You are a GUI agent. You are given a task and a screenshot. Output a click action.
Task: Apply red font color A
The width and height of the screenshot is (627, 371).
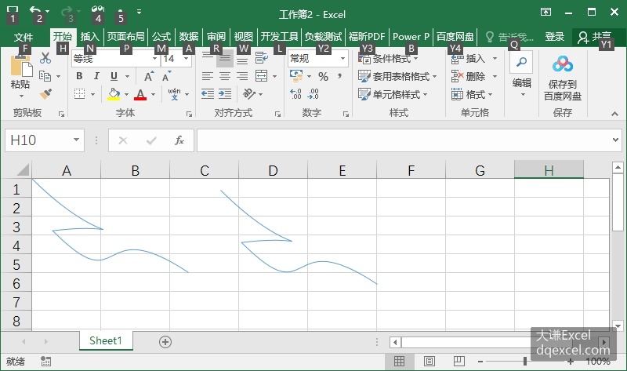coord(140,94)
